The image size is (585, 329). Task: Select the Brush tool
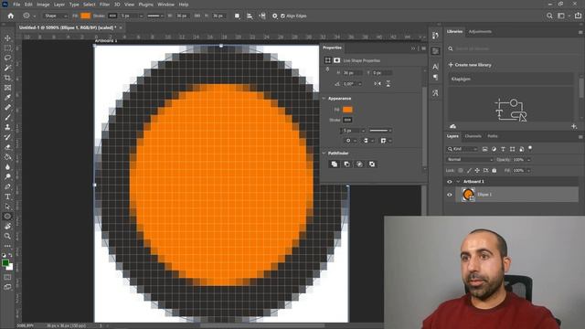(x=7, y=117)
